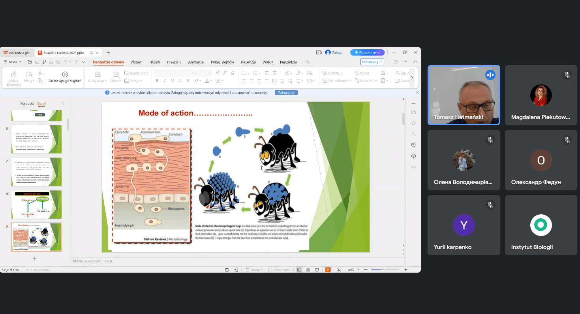Screen dimensions: 580x314
Task: Click the clear formatting eraser icon
Action: coord(233,73)
